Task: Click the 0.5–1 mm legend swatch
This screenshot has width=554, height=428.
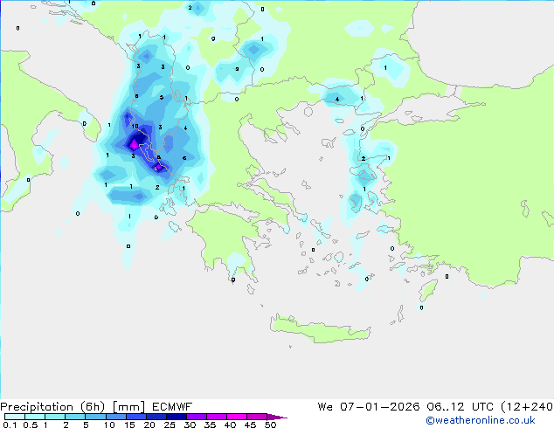Action: click(x=35, y=417)
